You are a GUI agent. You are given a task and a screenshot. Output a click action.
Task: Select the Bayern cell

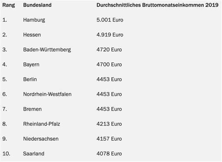(x=31, y=65)
